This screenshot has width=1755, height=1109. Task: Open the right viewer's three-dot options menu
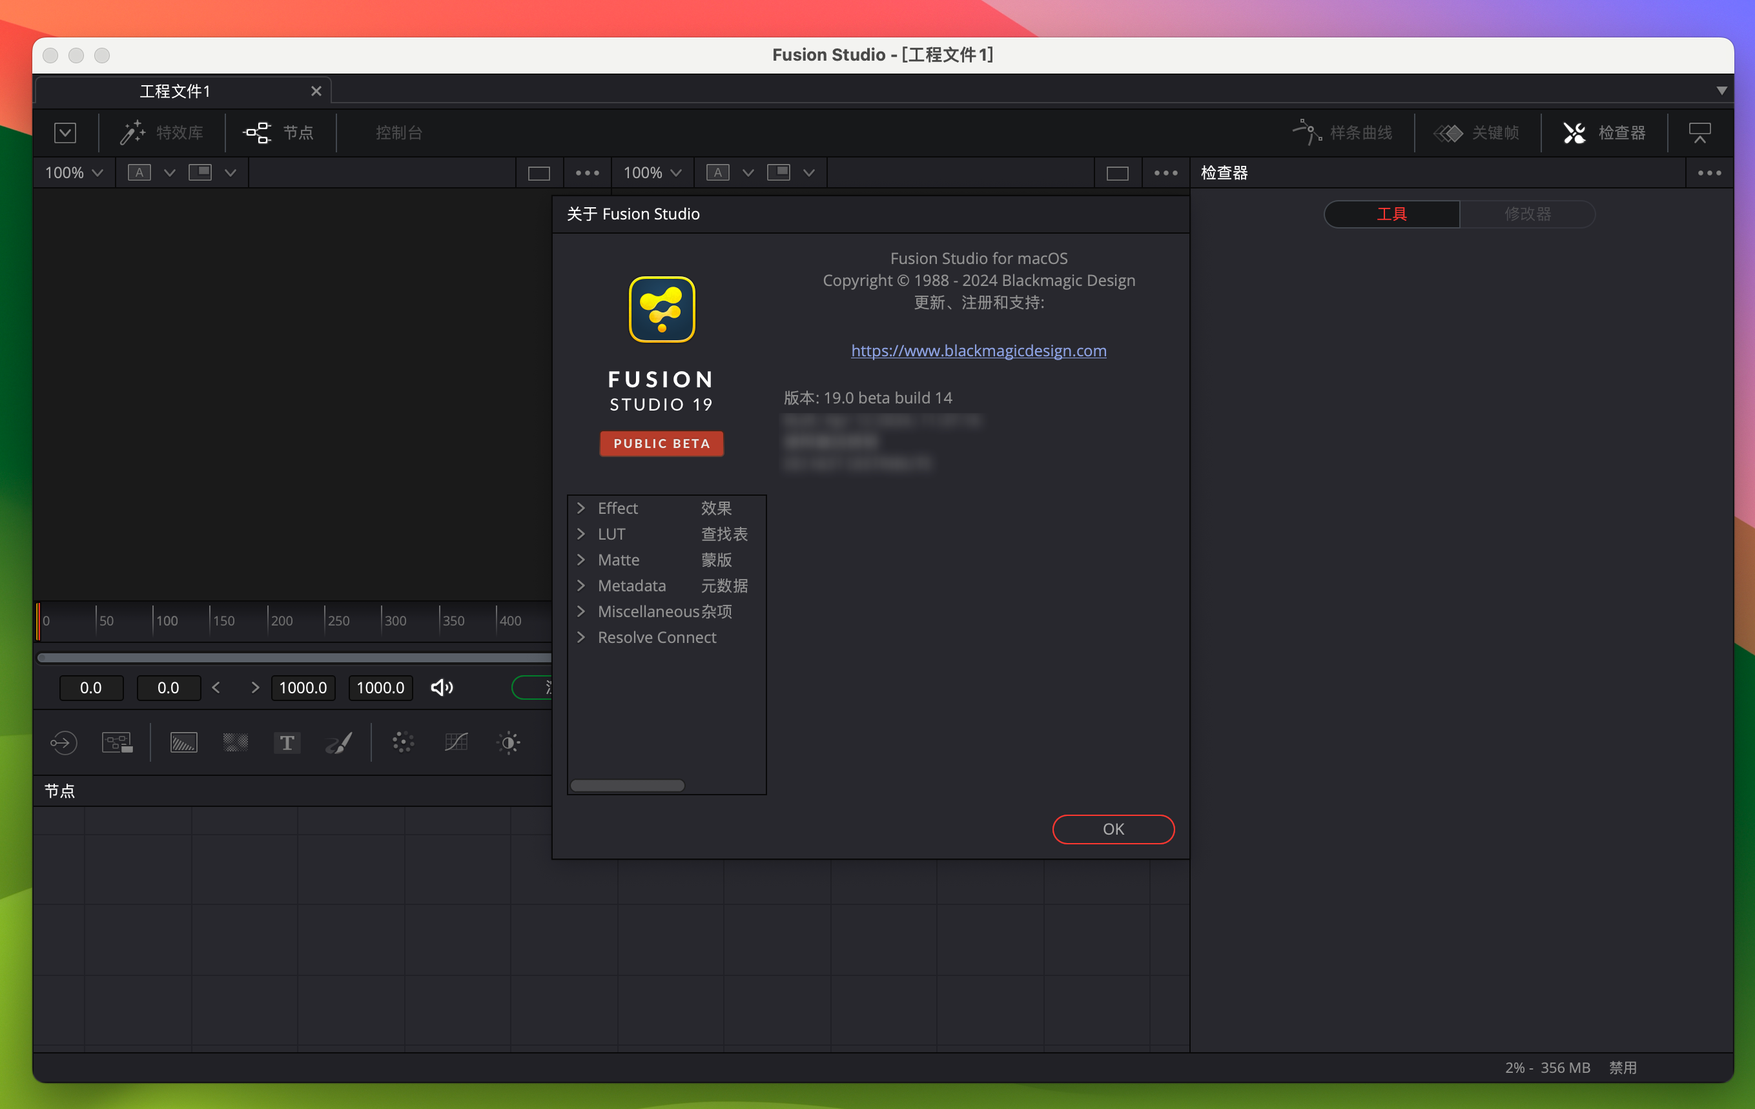[1166, 173]
